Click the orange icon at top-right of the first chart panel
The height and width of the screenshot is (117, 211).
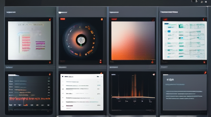pyautogui.click(x=50, y=19)
